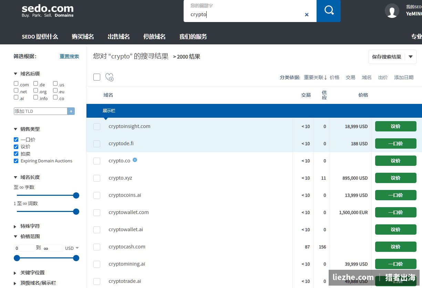Image resolution: width=422 pixels, height=288 pixels.
Task: Check the .ai suffix filter
Action: [x=16, y=97]
